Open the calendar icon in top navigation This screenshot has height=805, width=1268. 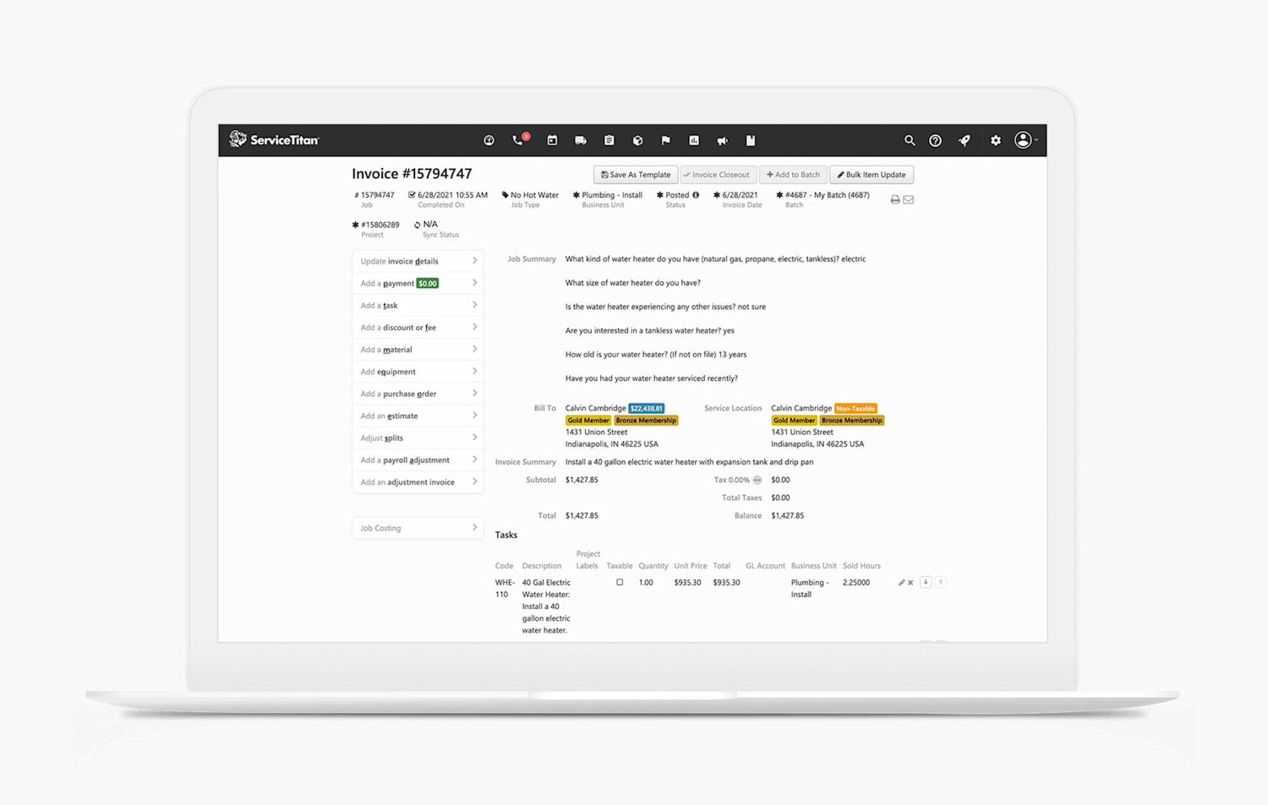point(552,140)
